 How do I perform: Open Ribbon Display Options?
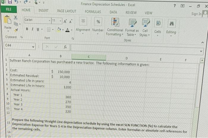[x=182, y=6]
